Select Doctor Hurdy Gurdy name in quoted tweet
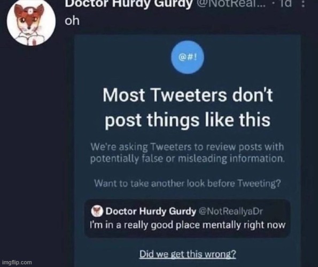318x267 pixels. click(x=151, y=211)
